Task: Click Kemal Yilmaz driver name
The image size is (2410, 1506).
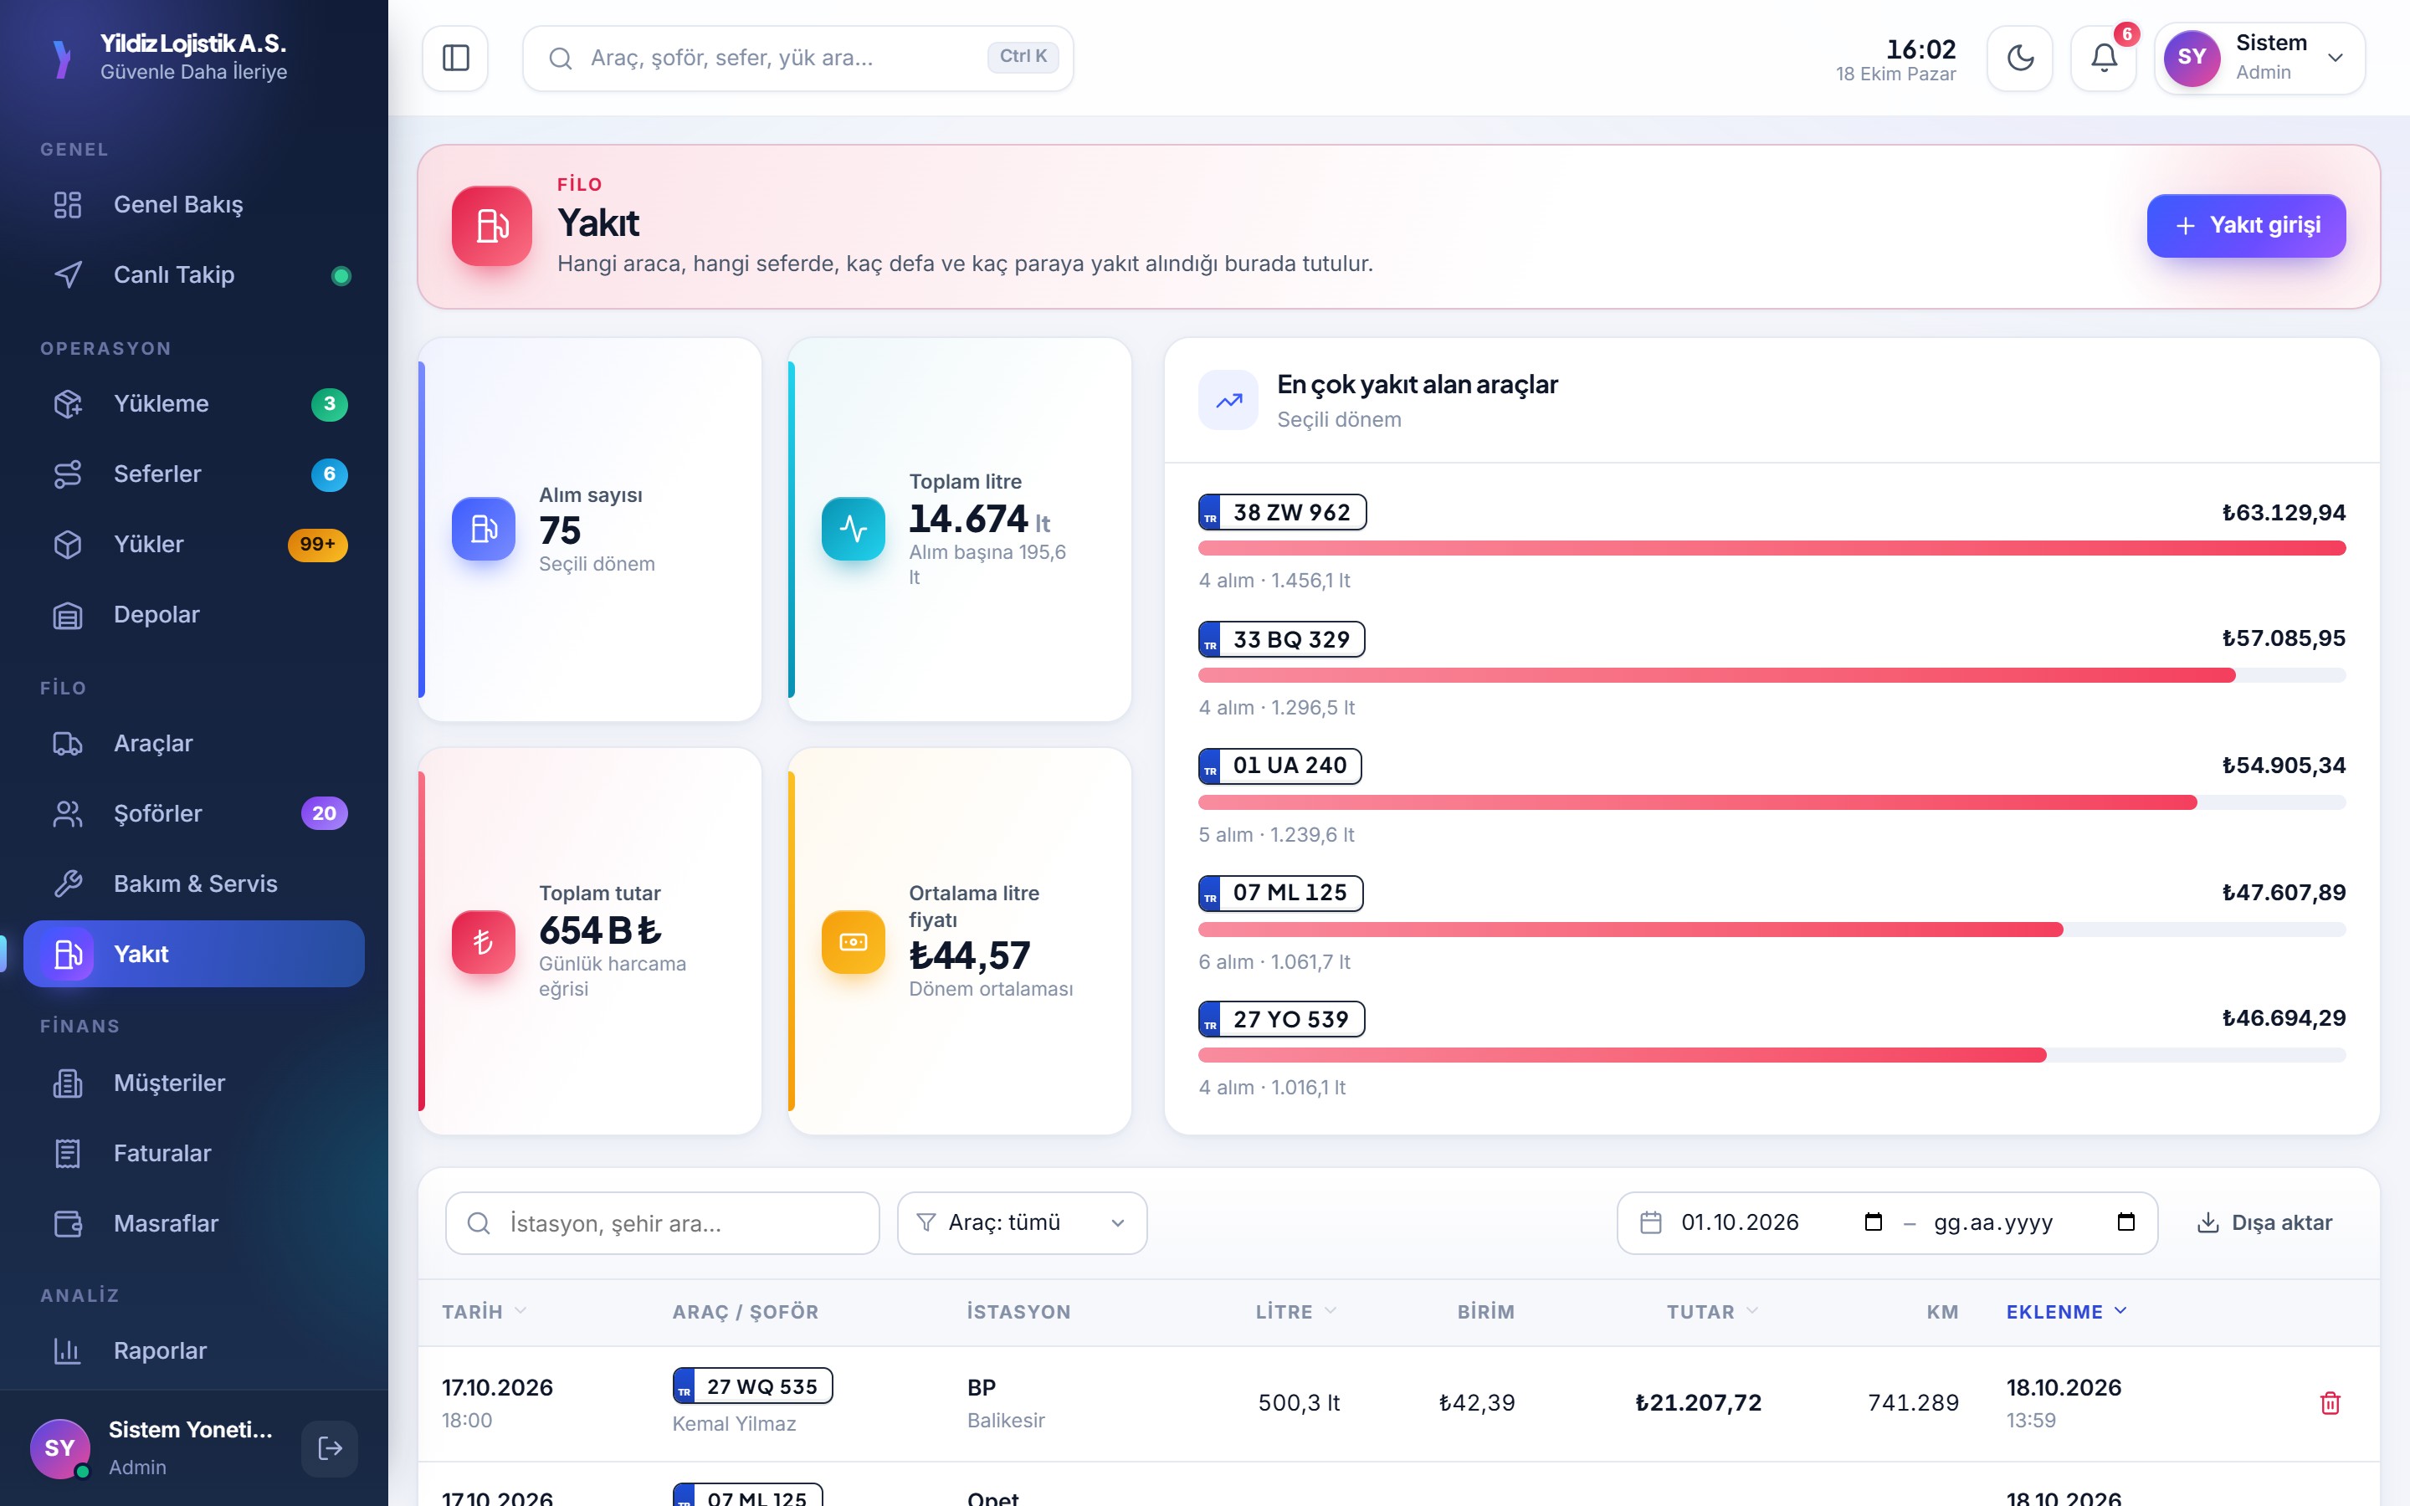Action: (734, 1424)
